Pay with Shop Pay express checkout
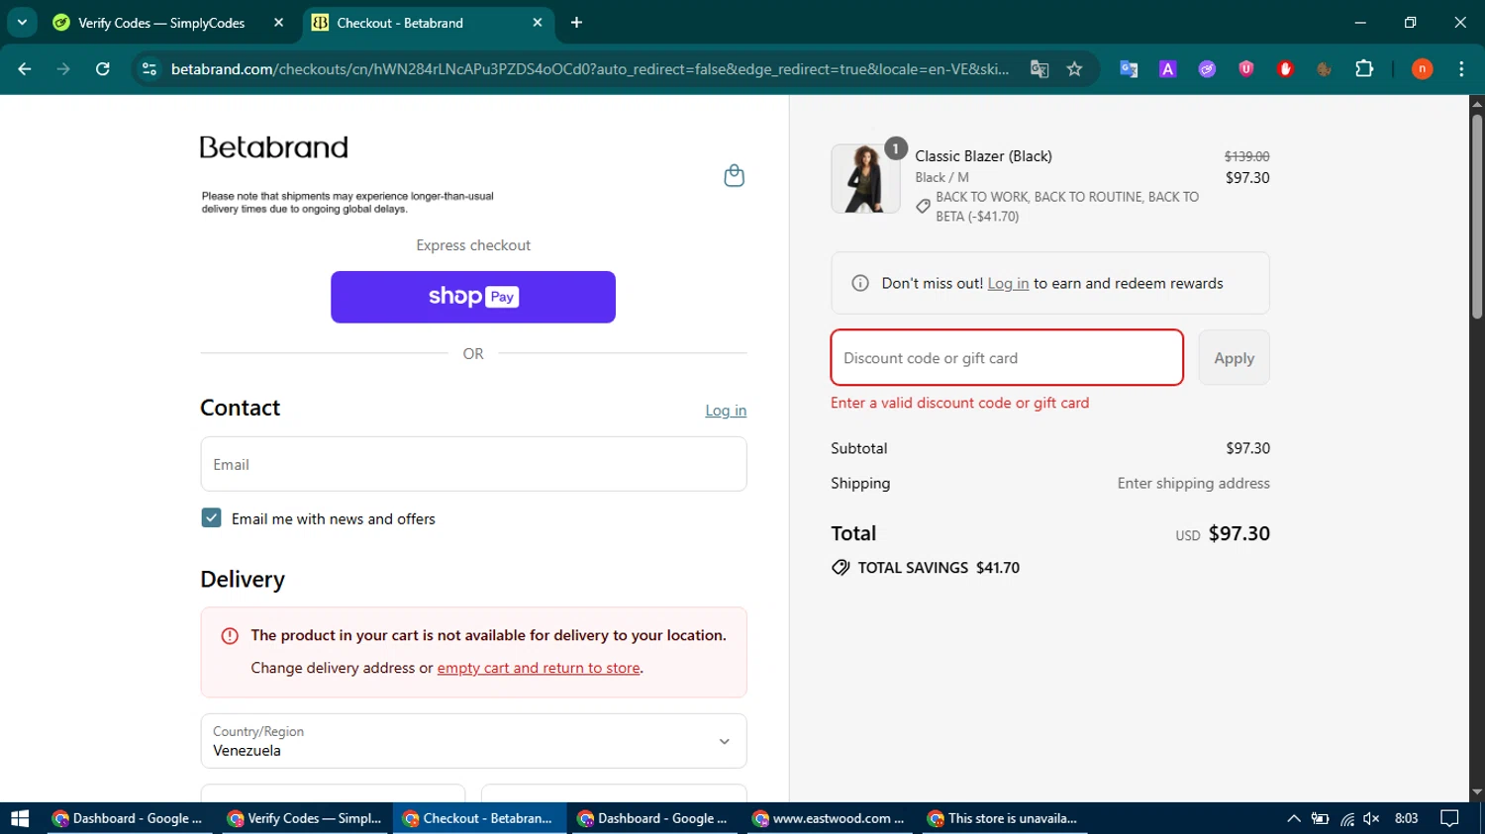The height and width of the screenshot is (834, 1485). click(x=473, y=297)
